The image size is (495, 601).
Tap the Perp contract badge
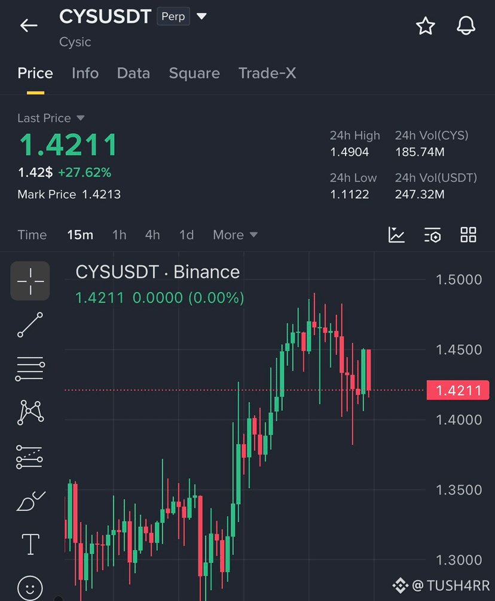[x=173, y=17]
